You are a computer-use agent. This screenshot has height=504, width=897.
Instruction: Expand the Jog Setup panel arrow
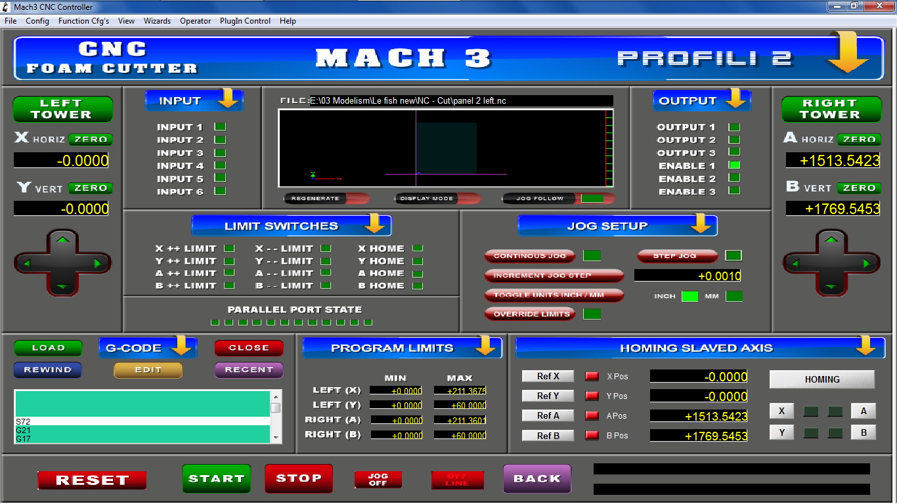coord(701,224)
